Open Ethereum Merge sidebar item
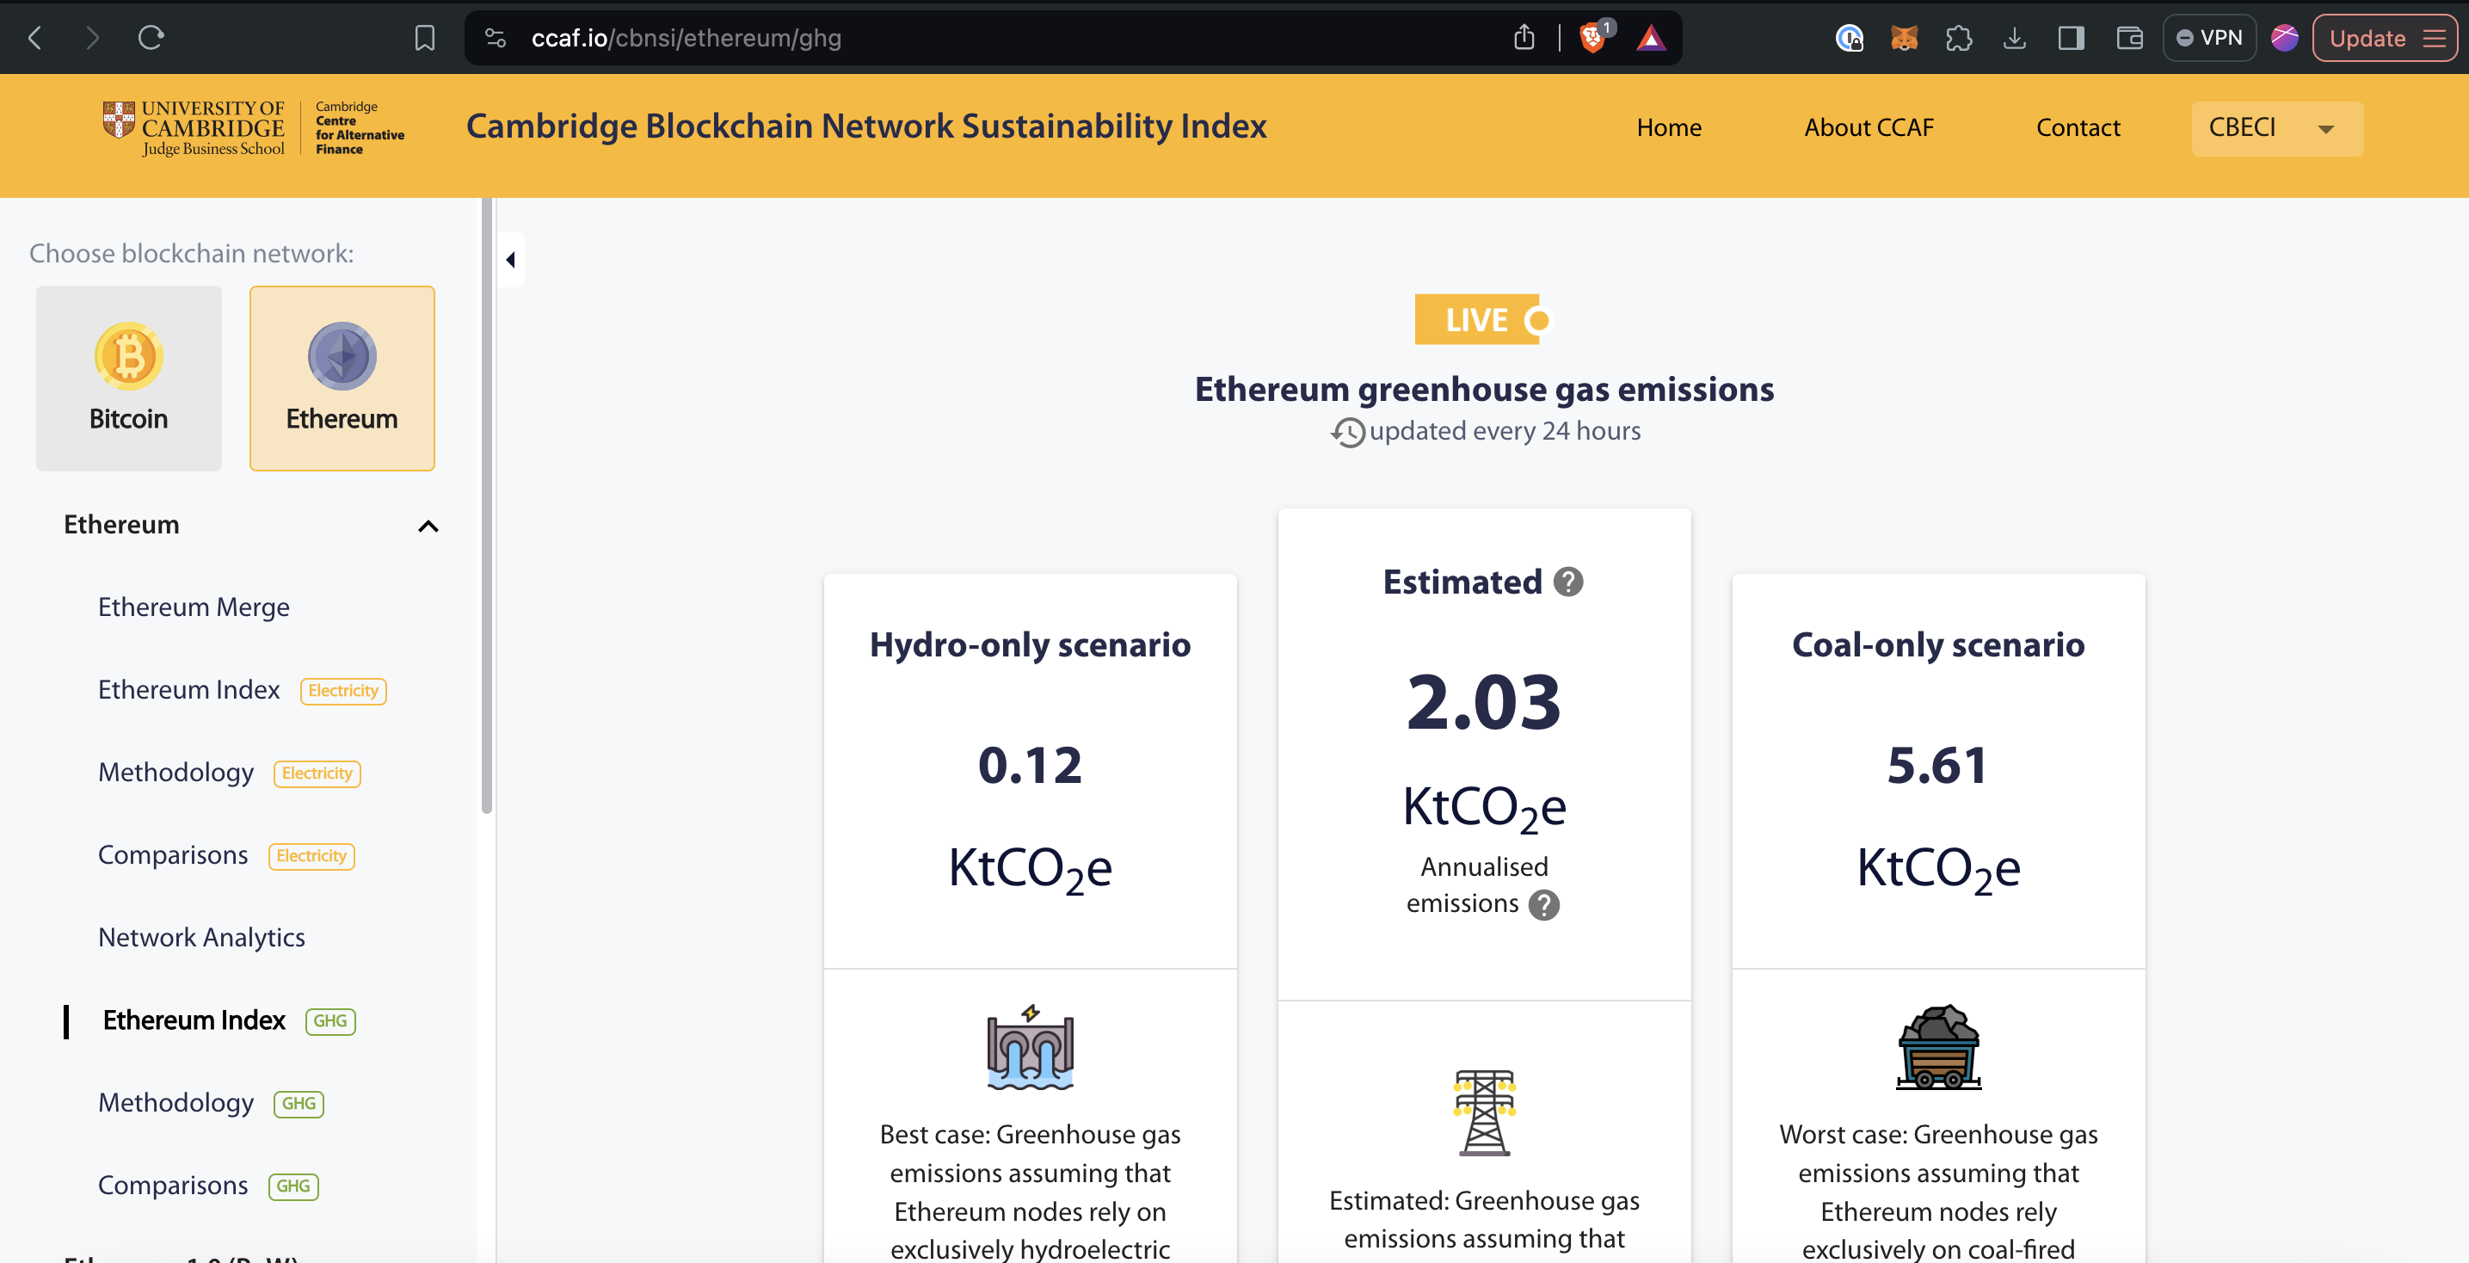Viewport: 2469px width, 1263px height. pyautogui.click(x=194, y=607)
